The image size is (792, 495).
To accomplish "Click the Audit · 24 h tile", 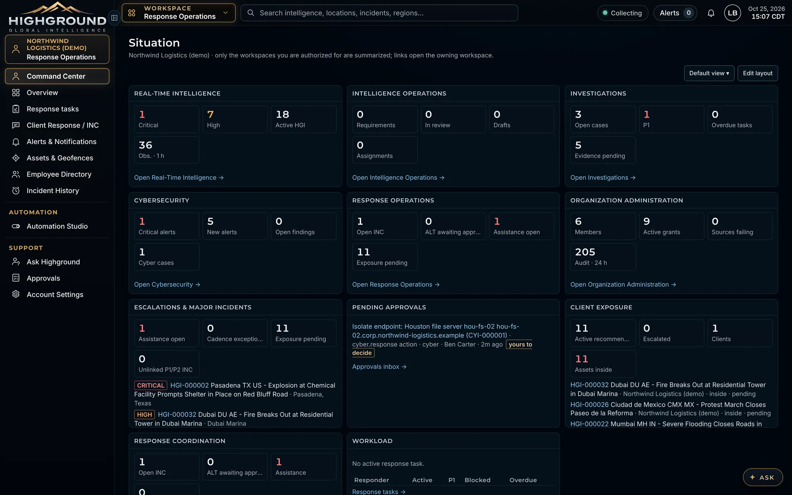I will point(603,257).
